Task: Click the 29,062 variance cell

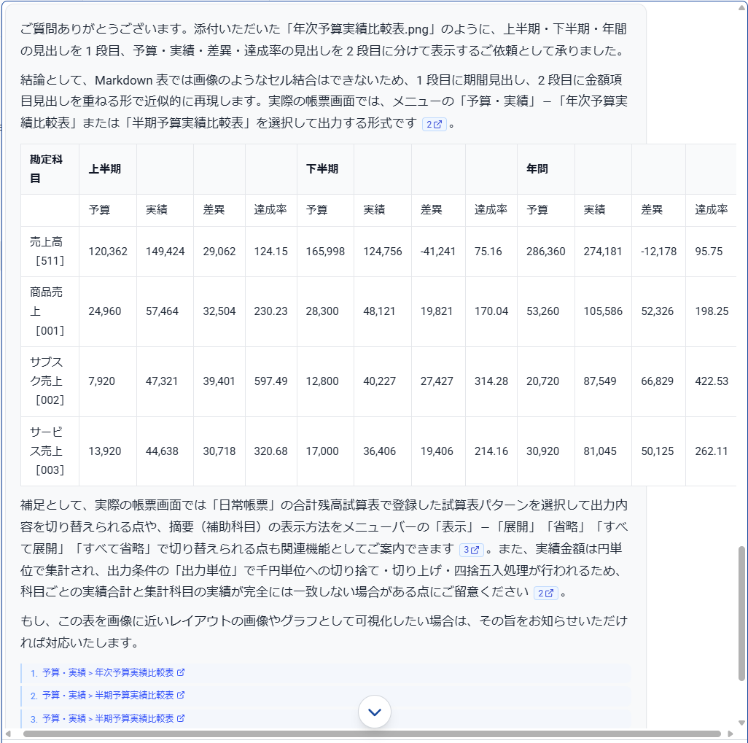Action: tap(219, 252)
